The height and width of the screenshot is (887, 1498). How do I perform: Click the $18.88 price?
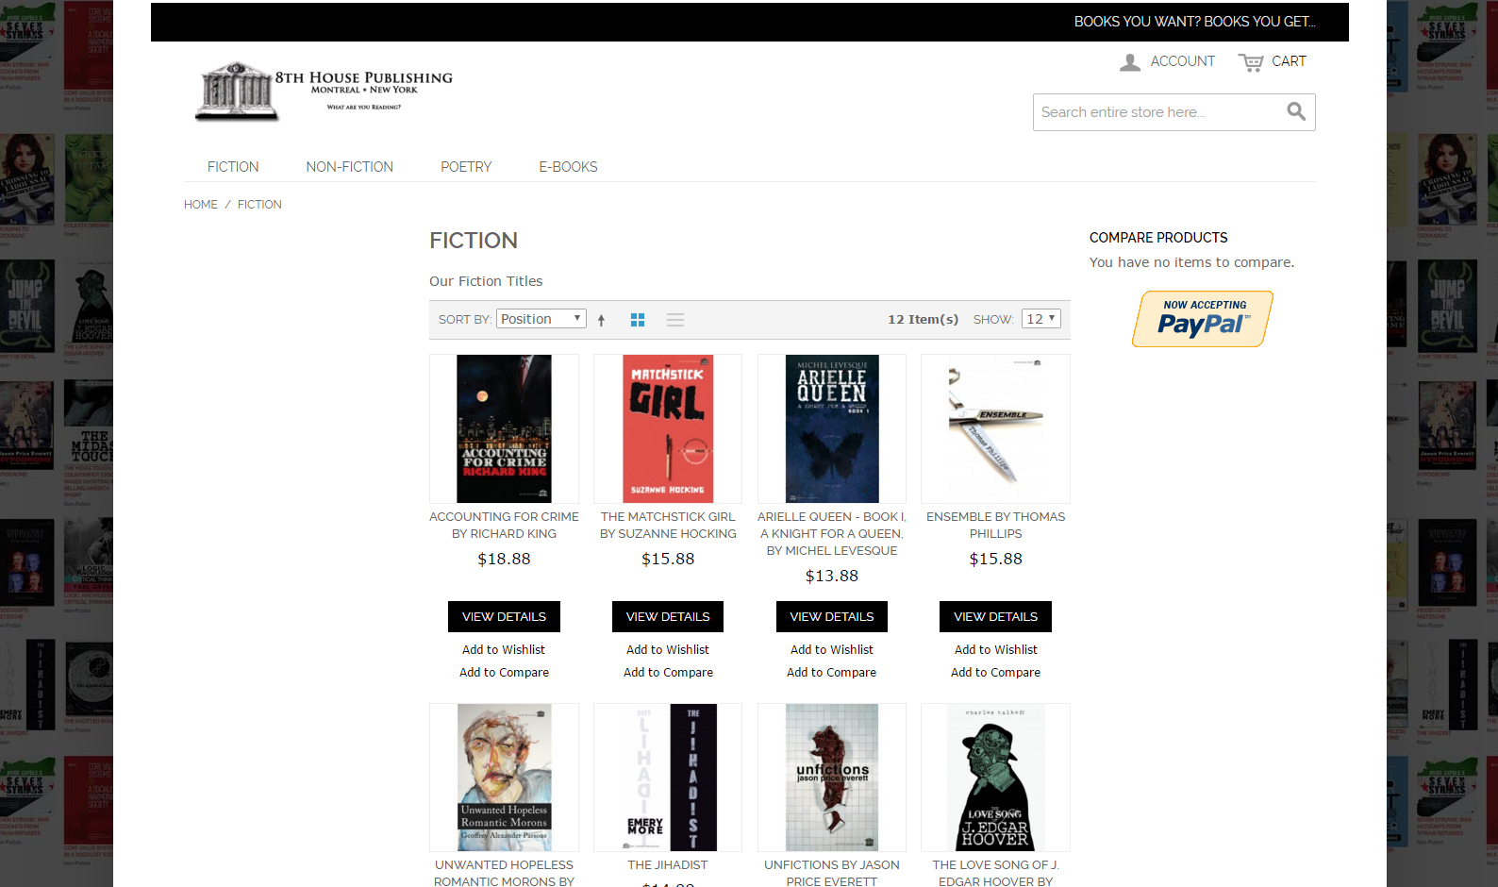click(x=504, y=560)
